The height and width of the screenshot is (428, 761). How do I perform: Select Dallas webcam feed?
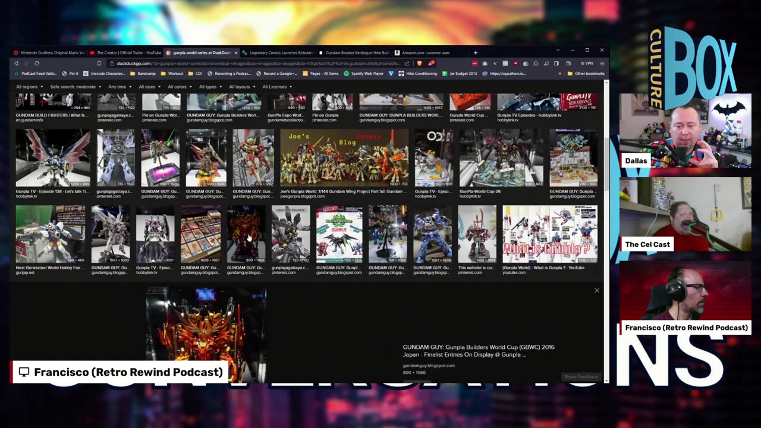pyautogui.click(x=685, y=131)
